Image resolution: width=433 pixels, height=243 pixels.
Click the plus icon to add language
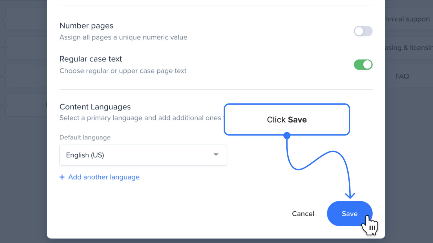(x=62, y=177)
